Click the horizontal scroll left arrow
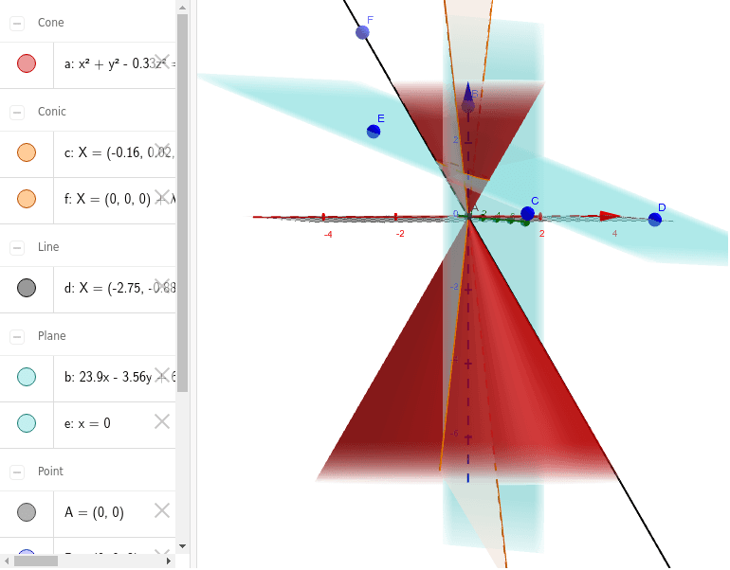 click(x=7, y=561)
